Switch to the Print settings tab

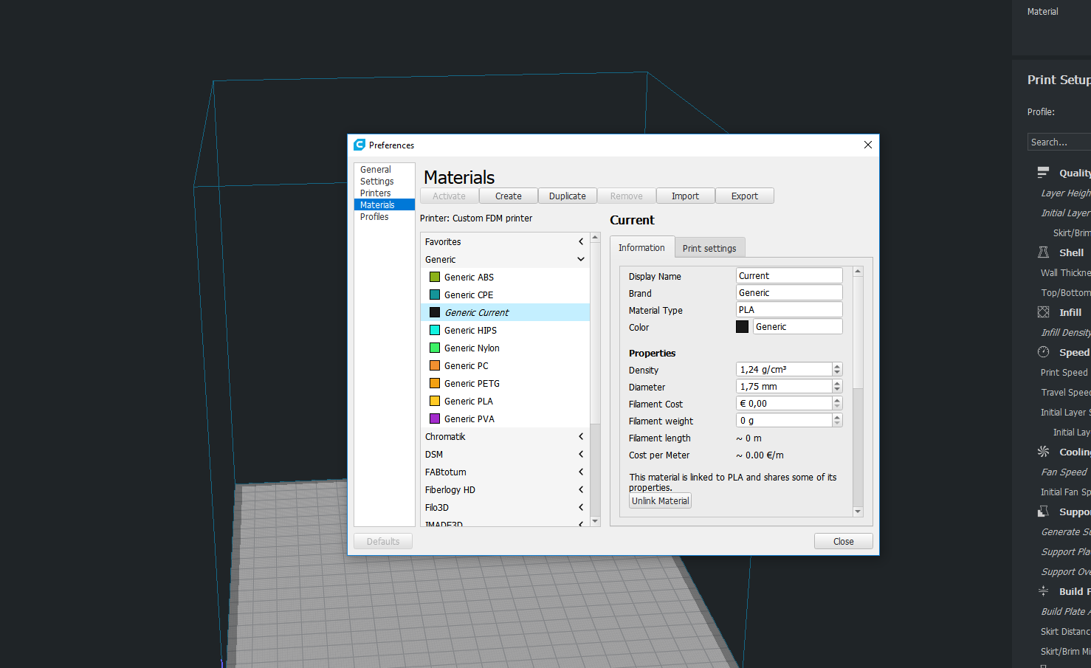[709, 248]
